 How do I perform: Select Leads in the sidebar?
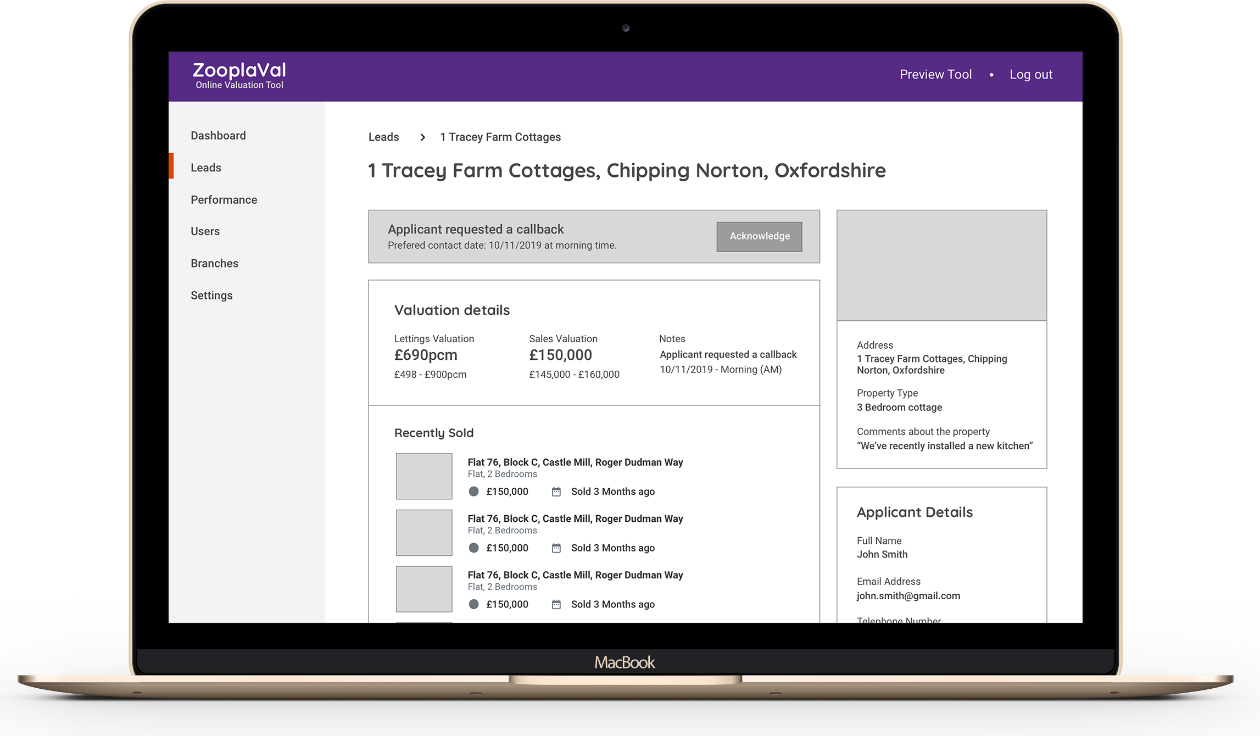(206, 168)
